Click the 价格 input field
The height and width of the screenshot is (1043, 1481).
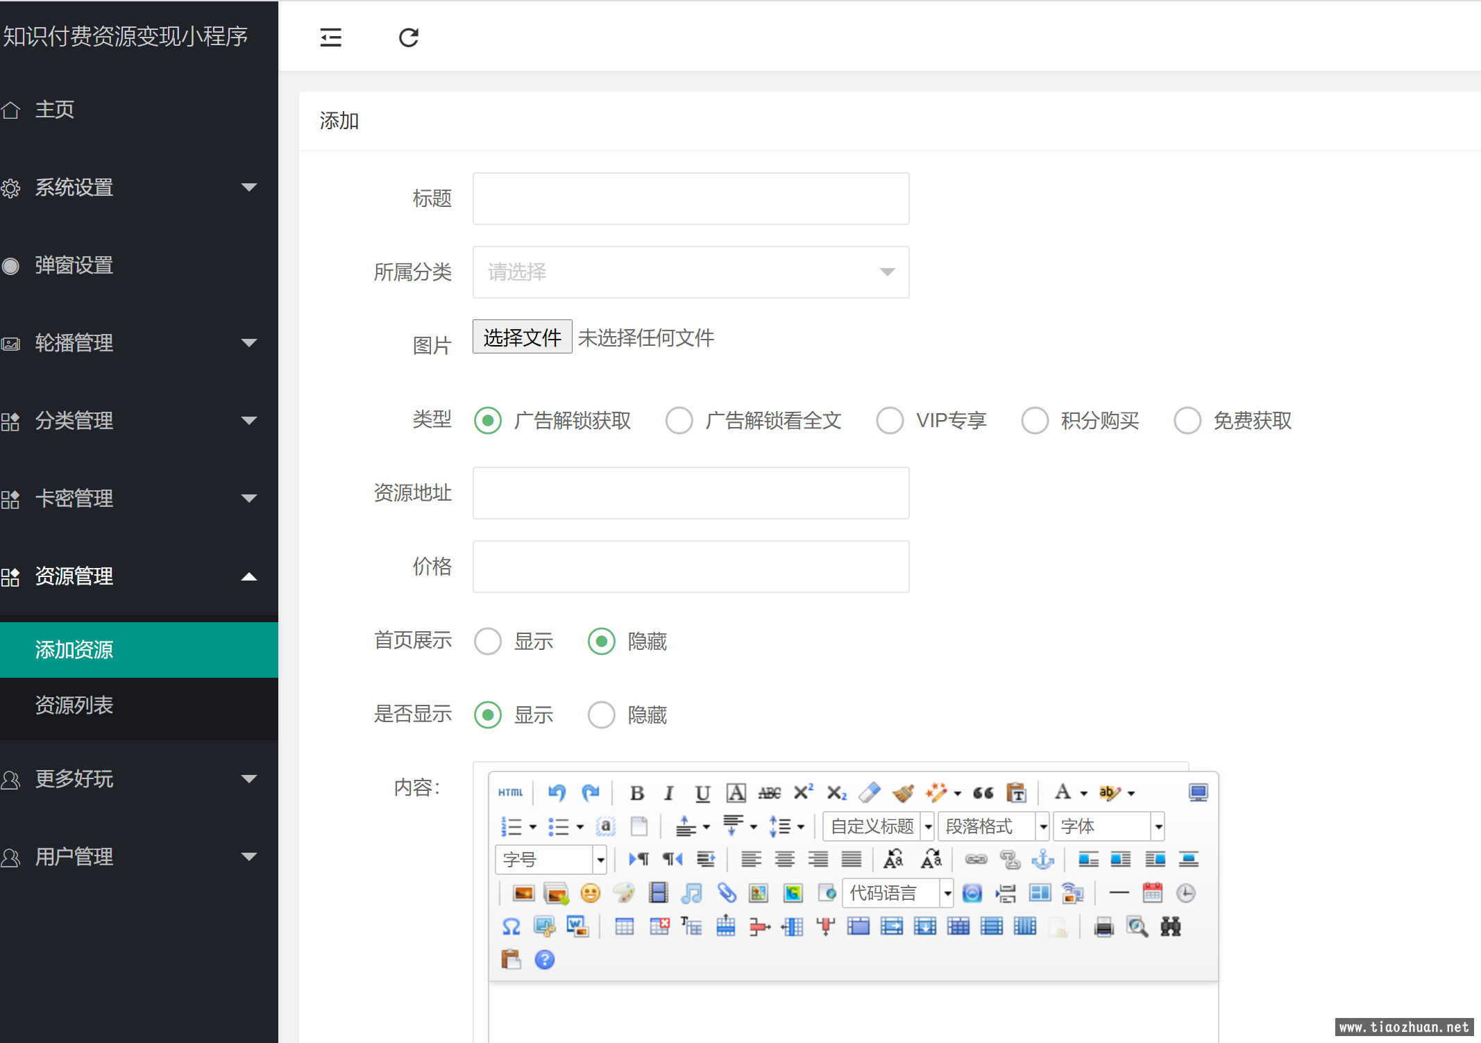pos(691,567)
